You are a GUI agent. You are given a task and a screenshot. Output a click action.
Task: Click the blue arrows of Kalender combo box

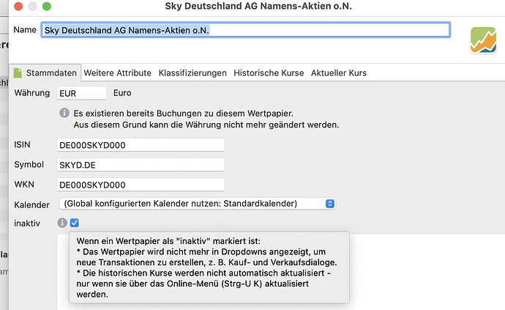point(330,204)
